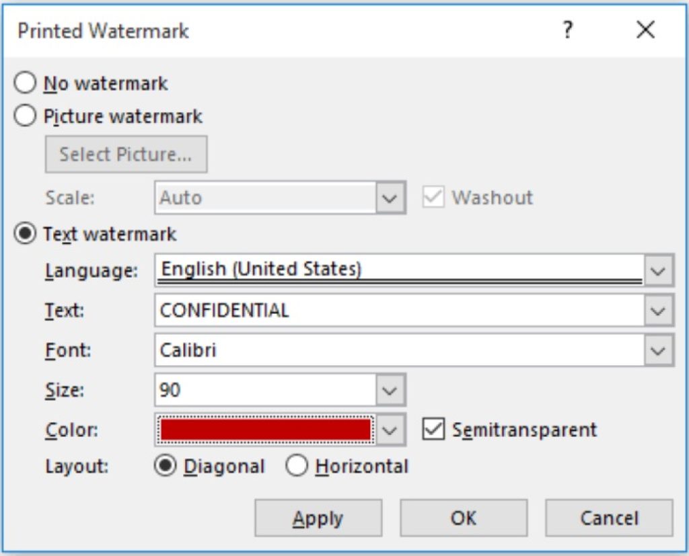Screen dimensions: 689x556
Task: Open the Color dropdown
Action: click(391, 430)
